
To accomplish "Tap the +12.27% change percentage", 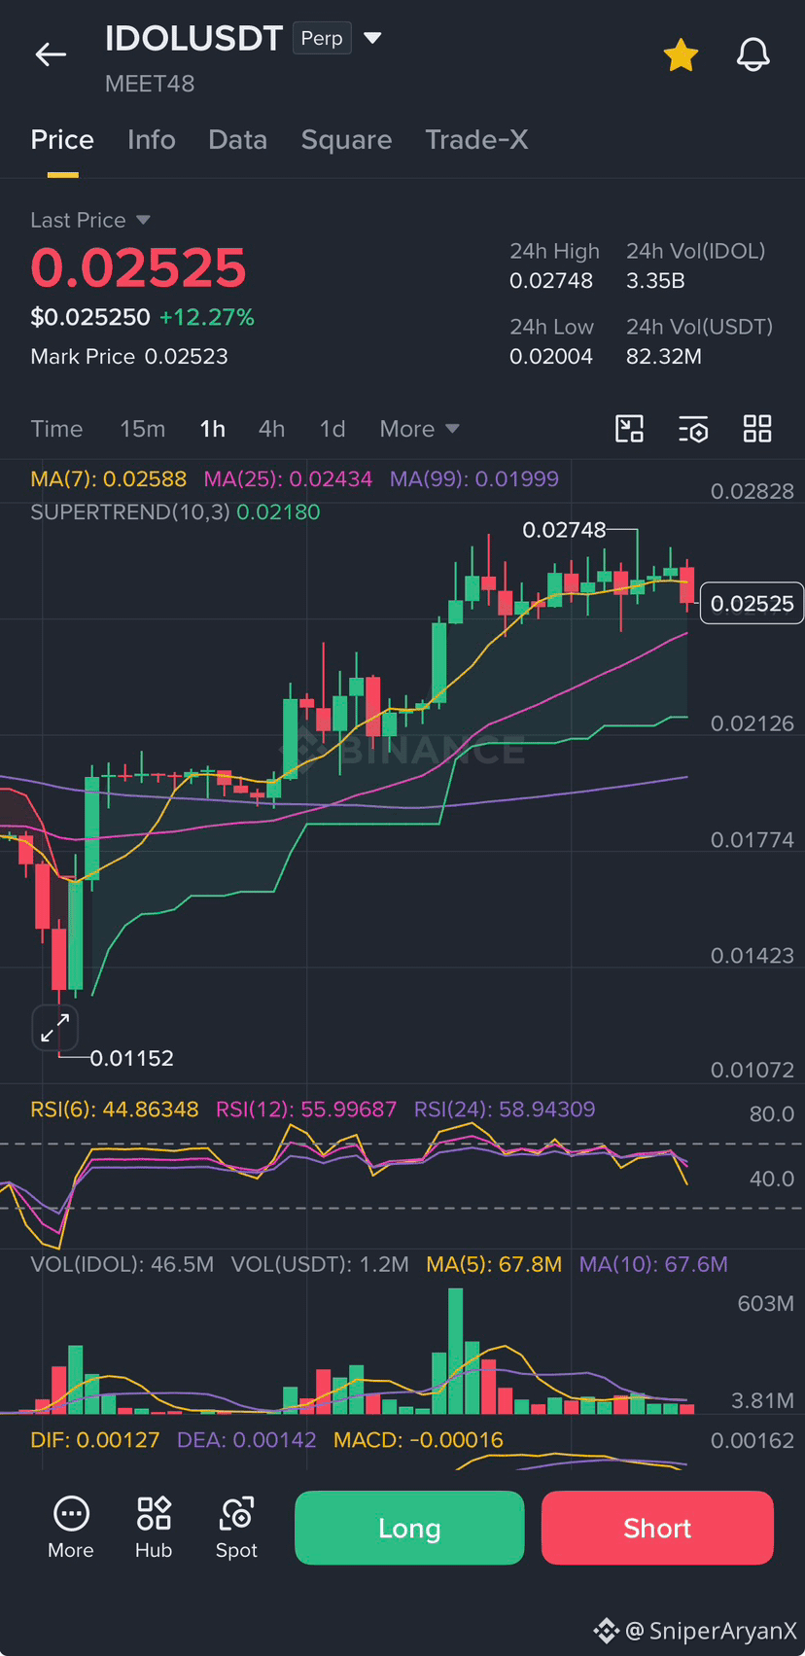I will [x=207, y=317].
